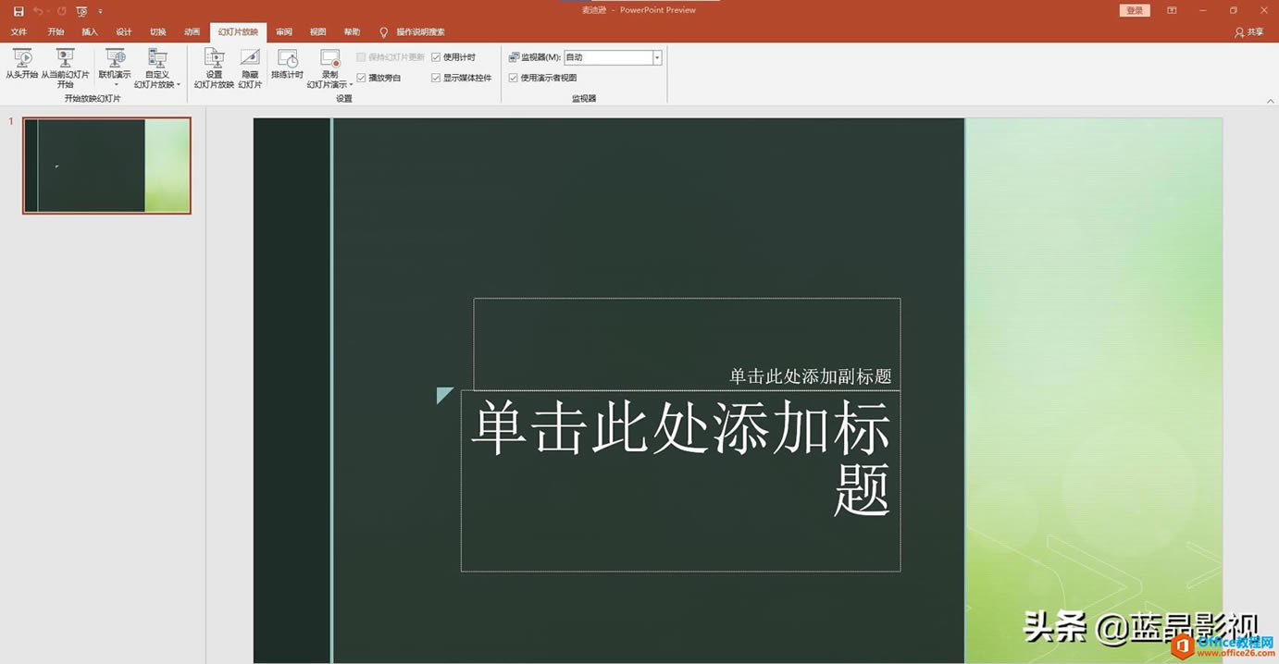Start 排练计时 rehearse timings
This screenshot has height=664, width=1279.
pyautogui.click(x=286, y=63)
